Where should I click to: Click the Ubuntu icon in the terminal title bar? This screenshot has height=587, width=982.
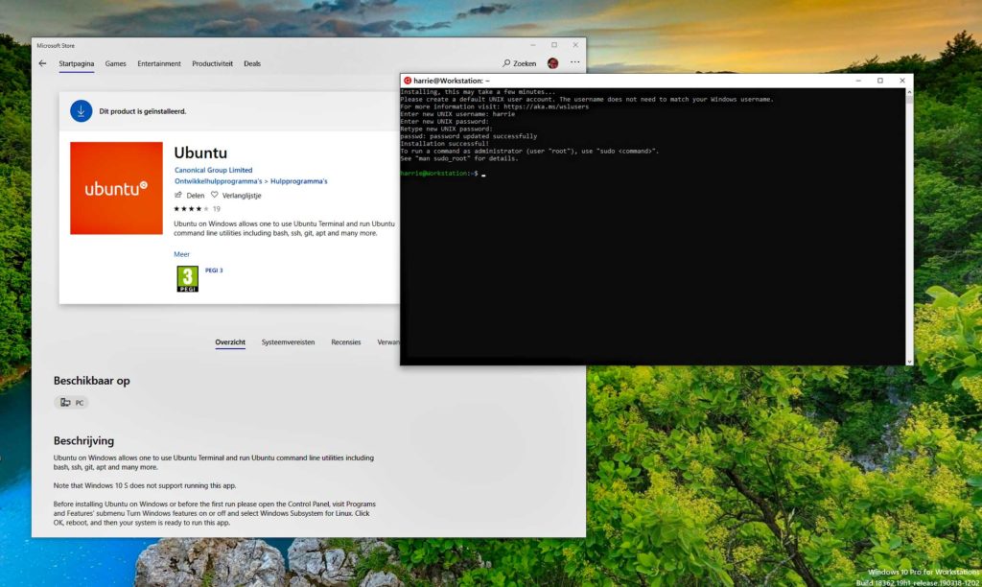(x=407, y=81)
